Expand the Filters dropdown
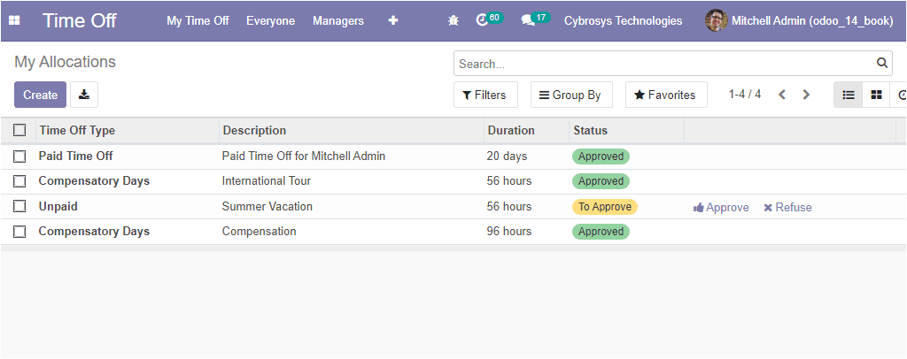This screenshot has width=907, height=359. tap(485, 95)
